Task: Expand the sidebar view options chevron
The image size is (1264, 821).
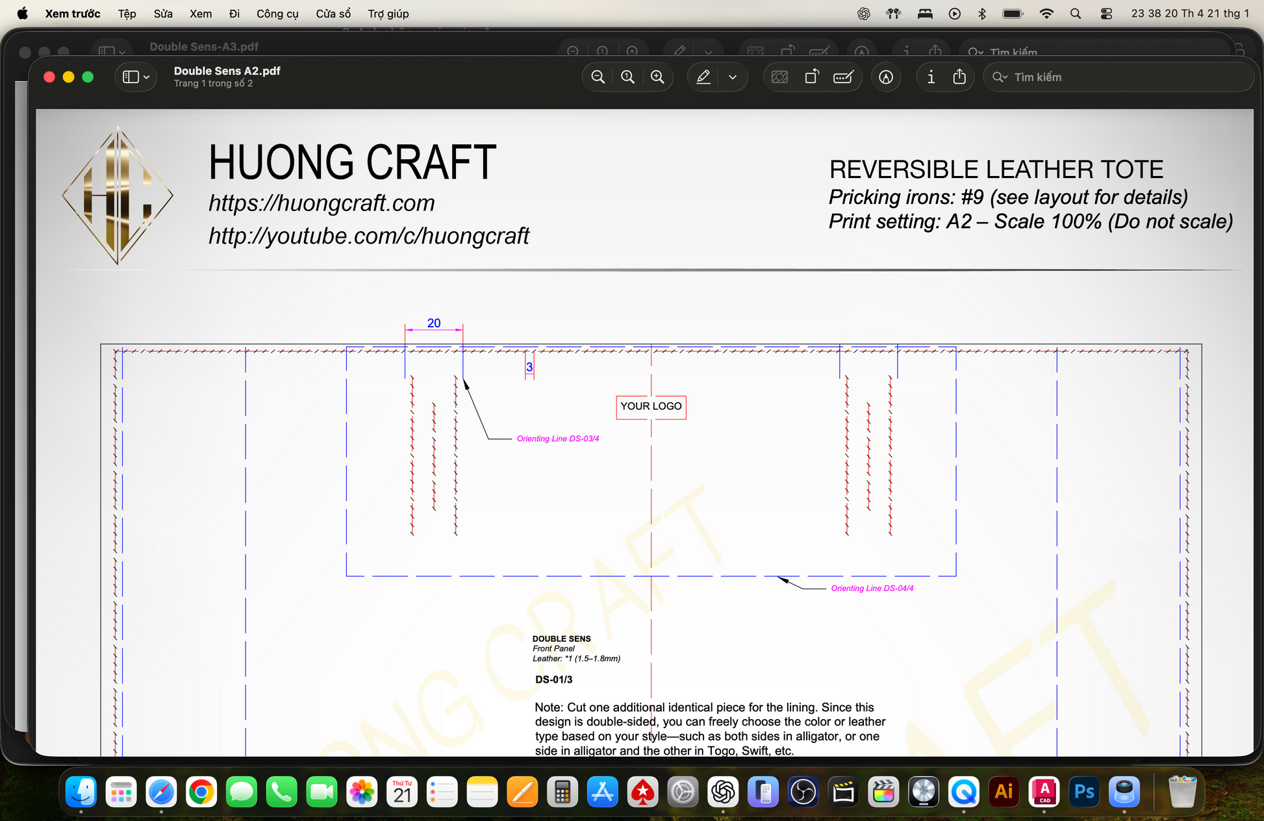Action: [147, 77]
